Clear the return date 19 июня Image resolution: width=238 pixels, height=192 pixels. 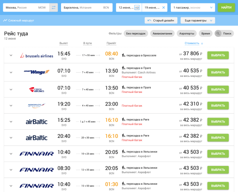(164, 7)
